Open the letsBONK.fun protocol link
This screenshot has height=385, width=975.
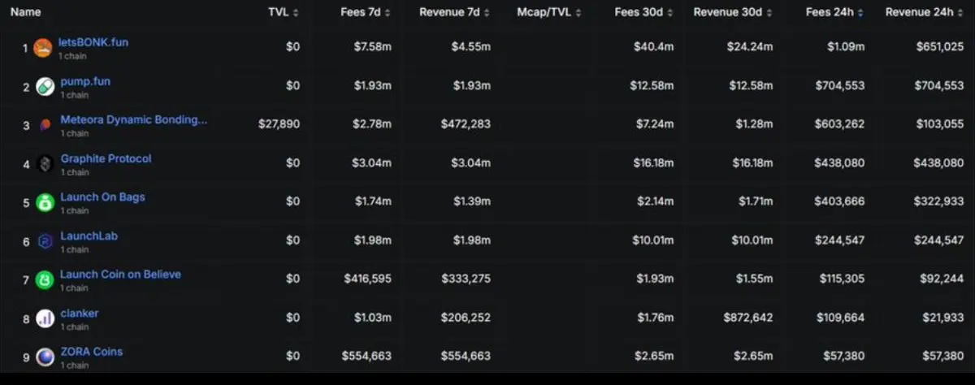[93, 42]
